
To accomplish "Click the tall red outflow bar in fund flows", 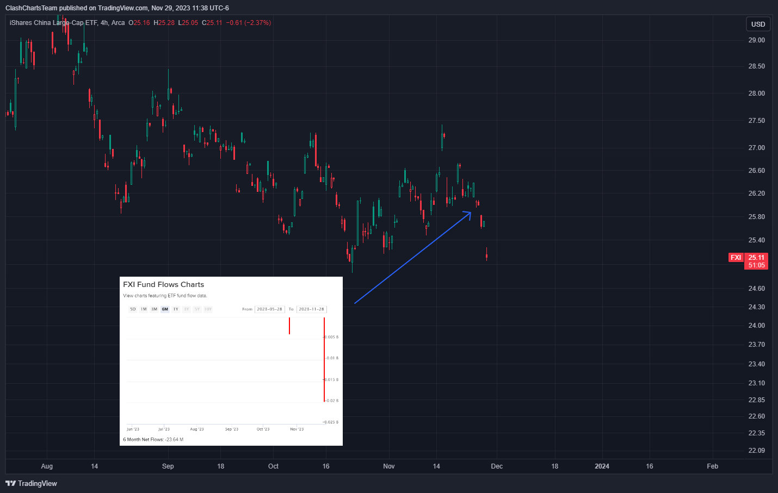I will point(324,359).
